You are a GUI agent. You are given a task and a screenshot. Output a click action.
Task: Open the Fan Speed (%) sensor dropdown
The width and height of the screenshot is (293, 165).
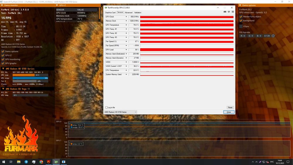tap(126, 42)
